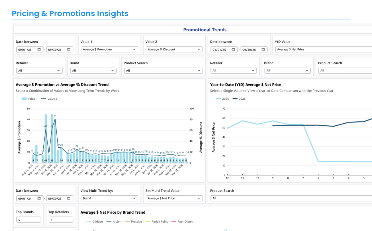The image size is (372, 231).
Task: Open calendar for 09/01/25 start date
Action: (39, 50)
